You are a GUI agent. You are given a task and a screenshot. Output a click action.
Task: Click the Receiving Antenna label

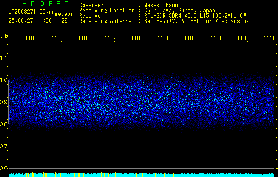pyautogui.click(x=106, y=21)
